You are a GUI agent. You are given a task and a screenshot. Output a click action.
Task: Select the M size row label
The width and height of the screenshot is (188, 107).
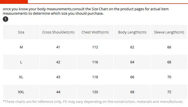(21, 47)
